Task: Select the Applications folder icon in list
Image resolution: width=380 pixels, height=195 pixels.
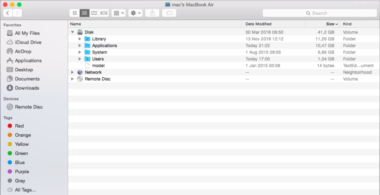Action: point(87,46)
